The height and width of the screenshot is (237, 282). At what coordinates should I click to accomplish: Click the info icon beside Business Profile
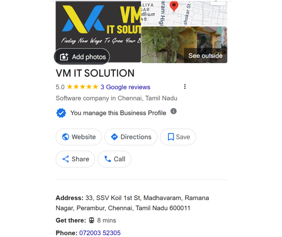point(173,111)
